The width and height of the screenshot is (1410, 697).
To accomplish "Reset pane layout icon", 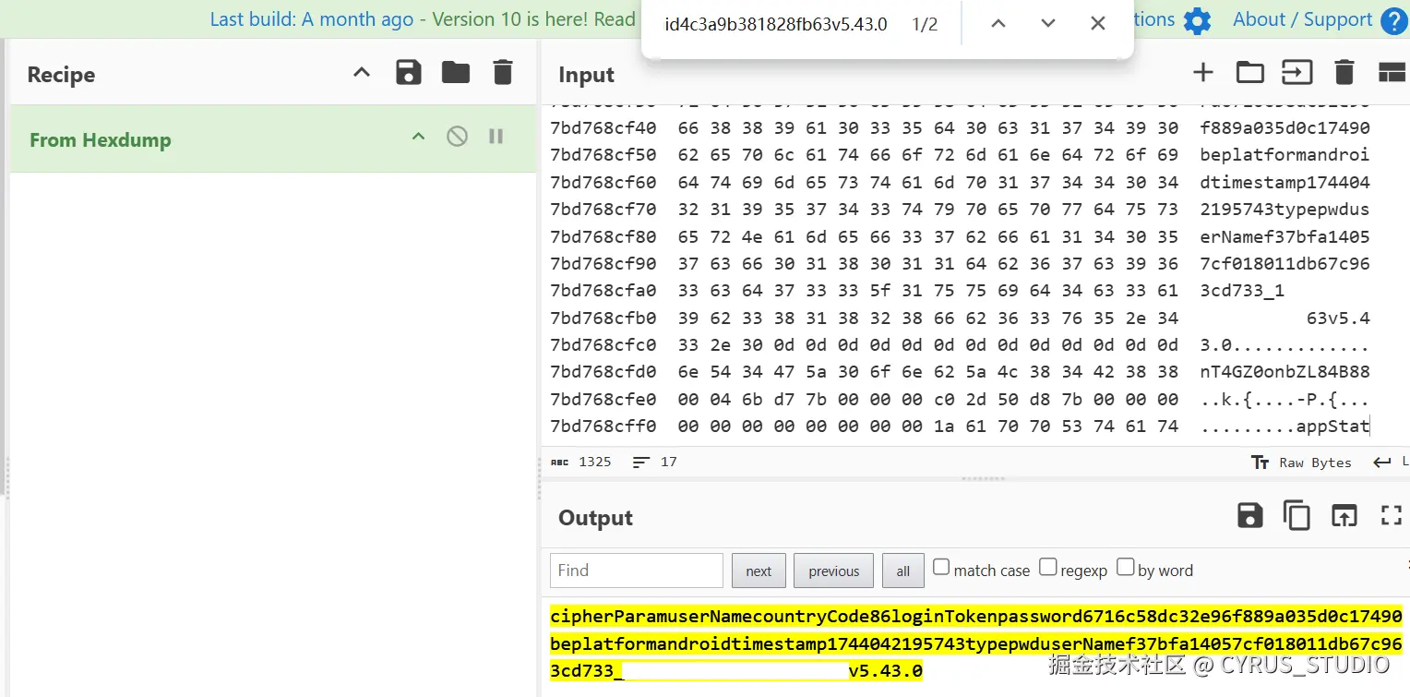I will 1392,73.
